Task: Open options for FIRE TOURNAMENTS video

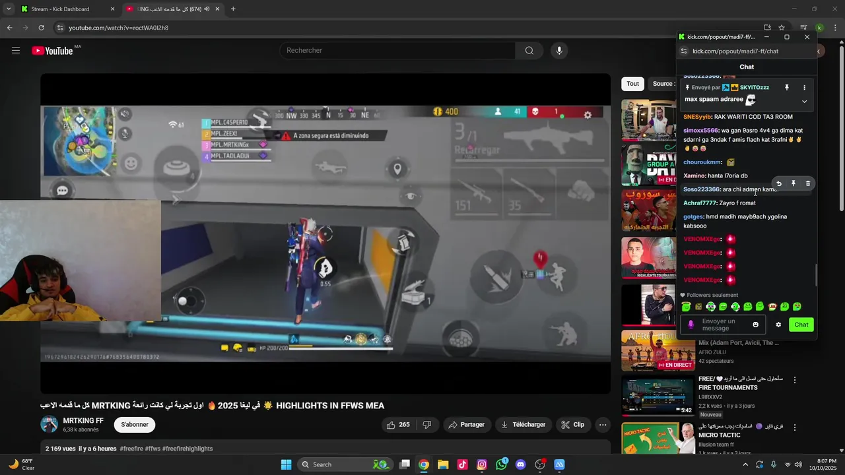Action: (x=795, y=380)
